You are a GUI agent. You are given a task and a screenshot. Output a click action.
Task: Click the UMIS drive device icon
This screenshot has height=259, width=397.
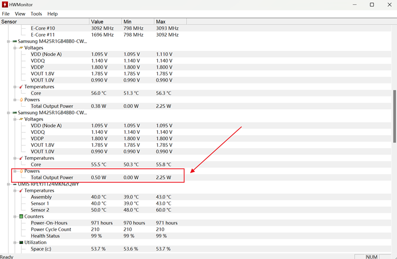point(14,184)
